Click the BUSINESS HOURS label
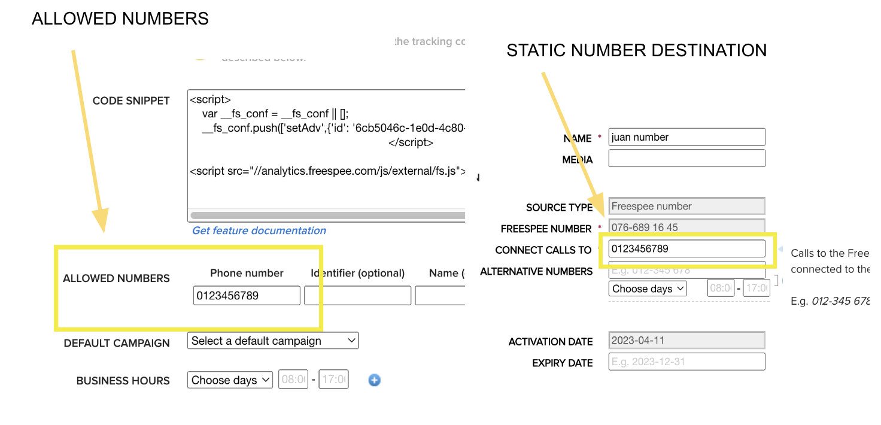Screen dimensions: 881x425 [123, 381]
